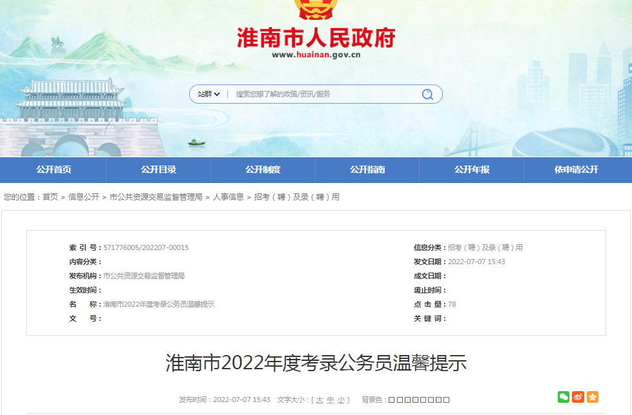
Task: Switch to the 公开目录 tab
Action: coord(158,169)
